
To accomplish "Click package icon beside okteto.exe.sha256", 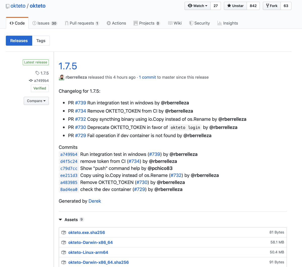I will 64,232.
